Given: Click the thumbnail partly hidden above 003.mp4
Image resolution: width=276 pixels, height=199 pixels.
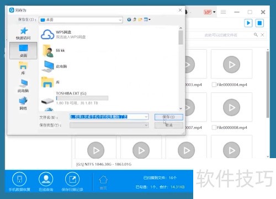Looking at the screenshot, I should (x=196, y=64).
